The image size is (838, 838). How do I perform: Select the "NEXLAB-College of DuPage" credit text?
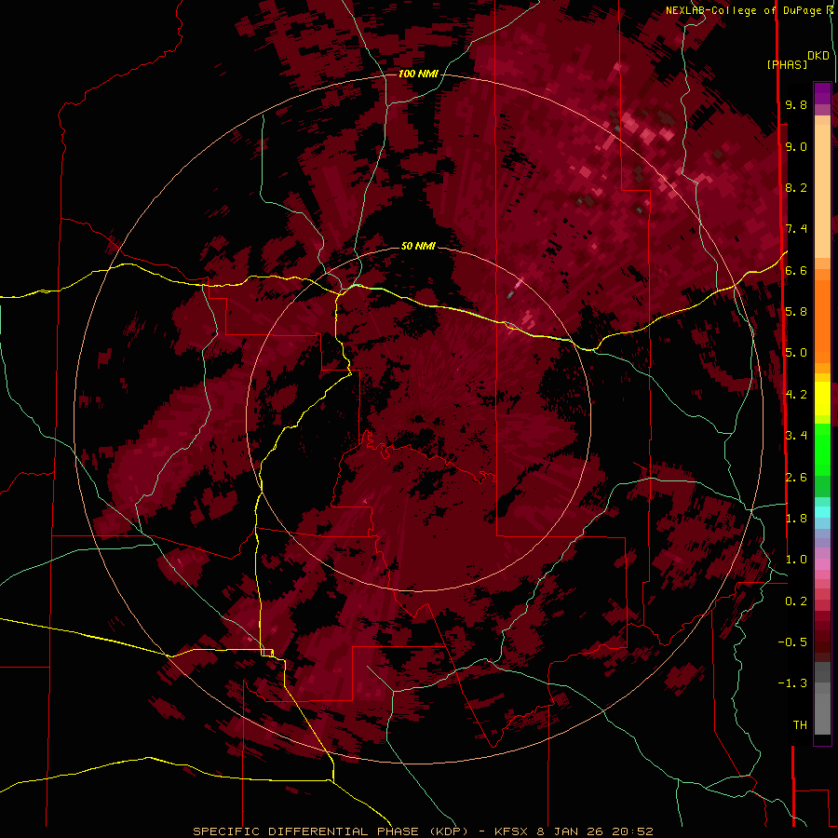point(743,10)
